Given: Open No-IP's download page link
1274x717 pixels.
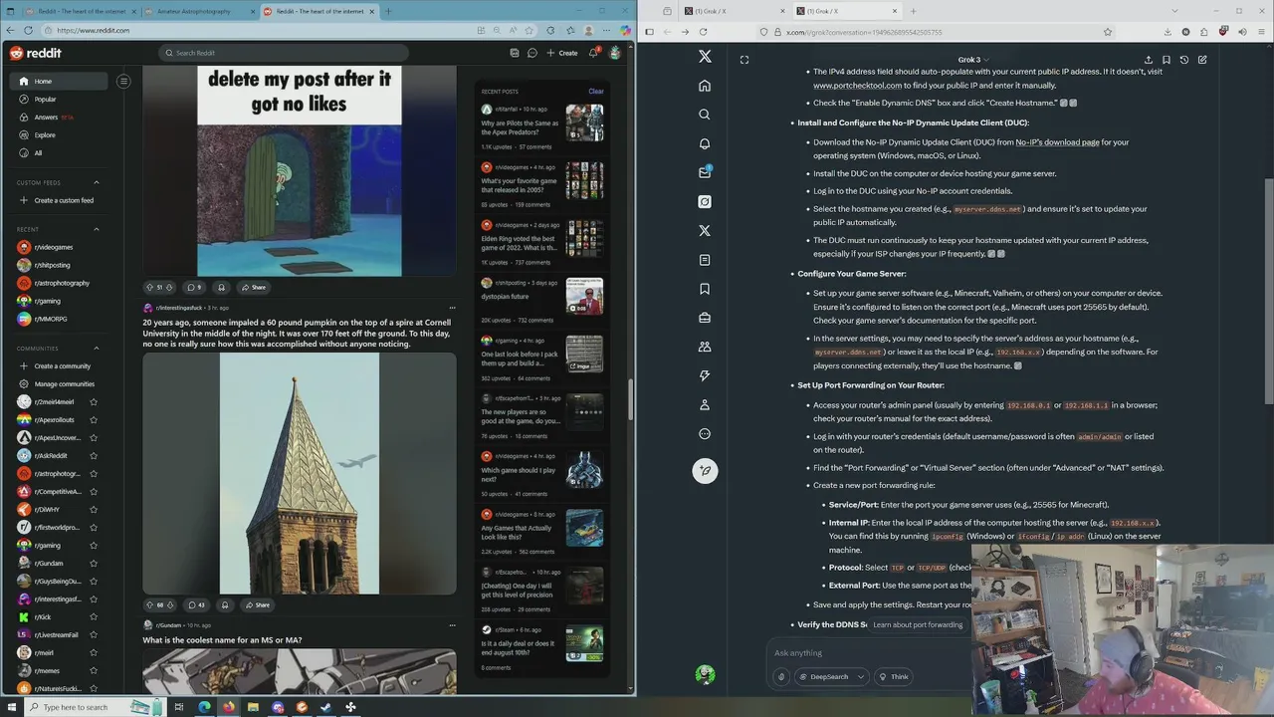Looking at the screenshot, I should pos(1057,142).
